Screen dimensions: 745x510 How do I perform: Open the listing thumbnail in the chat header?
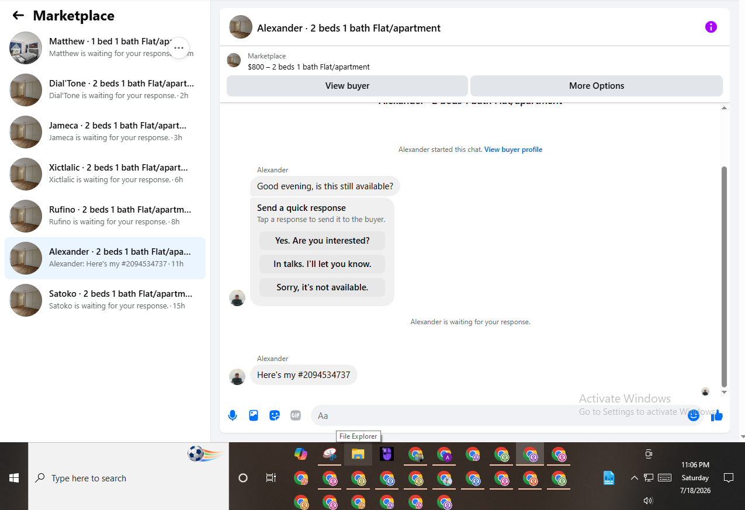point(241,27)
